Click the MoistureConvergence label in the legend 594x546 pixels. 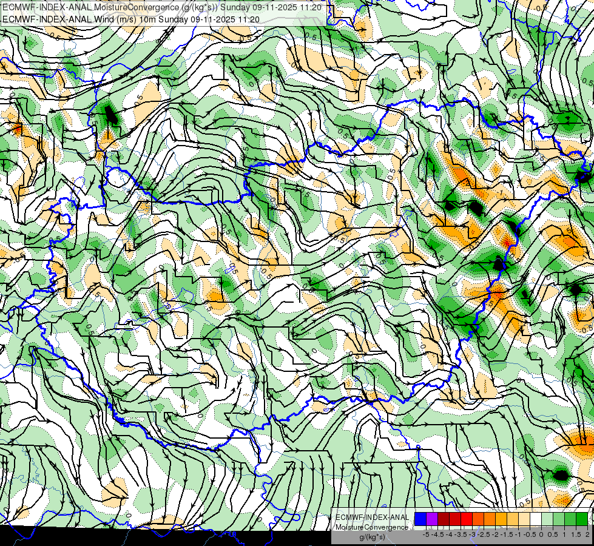372,527
